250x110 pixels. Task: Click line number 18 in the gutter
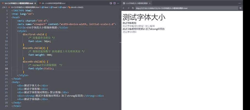tap(6, 68)
